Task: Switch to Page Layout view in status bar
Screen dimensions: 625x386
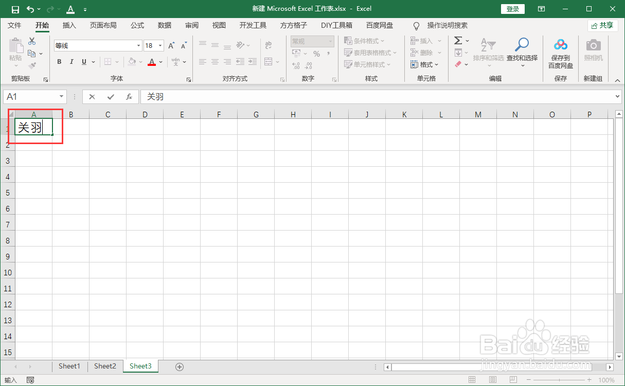Action: point(492,380)
